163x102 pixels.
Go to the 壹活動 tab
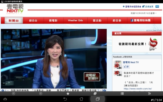[97, 20]
